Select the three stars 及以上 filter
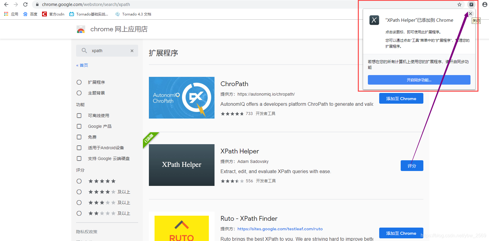 pos(79,203)
